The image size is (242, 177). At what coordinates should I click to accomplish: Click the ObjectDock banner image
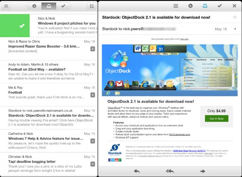pos(170,70)
